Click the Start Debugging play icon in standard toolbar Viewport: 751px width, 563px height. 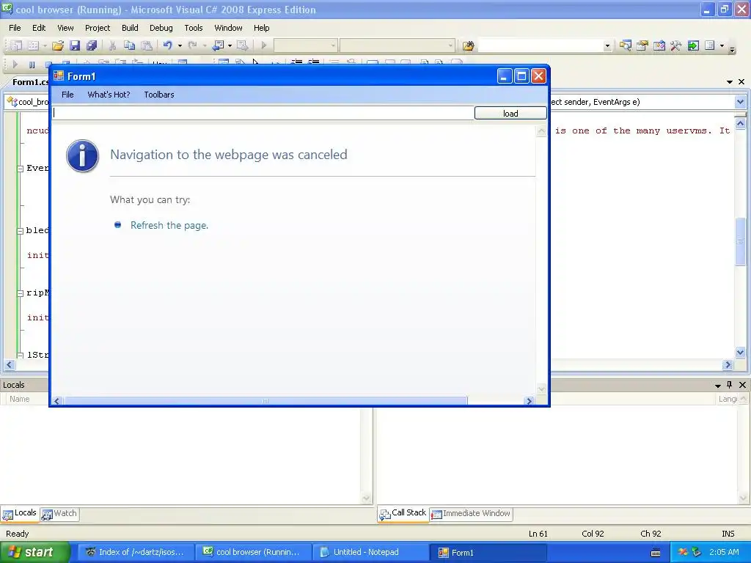coord(263,45)
